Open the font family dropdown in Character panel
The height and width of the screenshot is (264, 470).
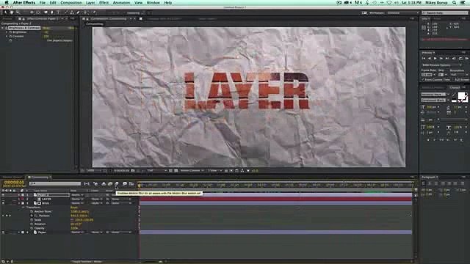coord(435,95)
